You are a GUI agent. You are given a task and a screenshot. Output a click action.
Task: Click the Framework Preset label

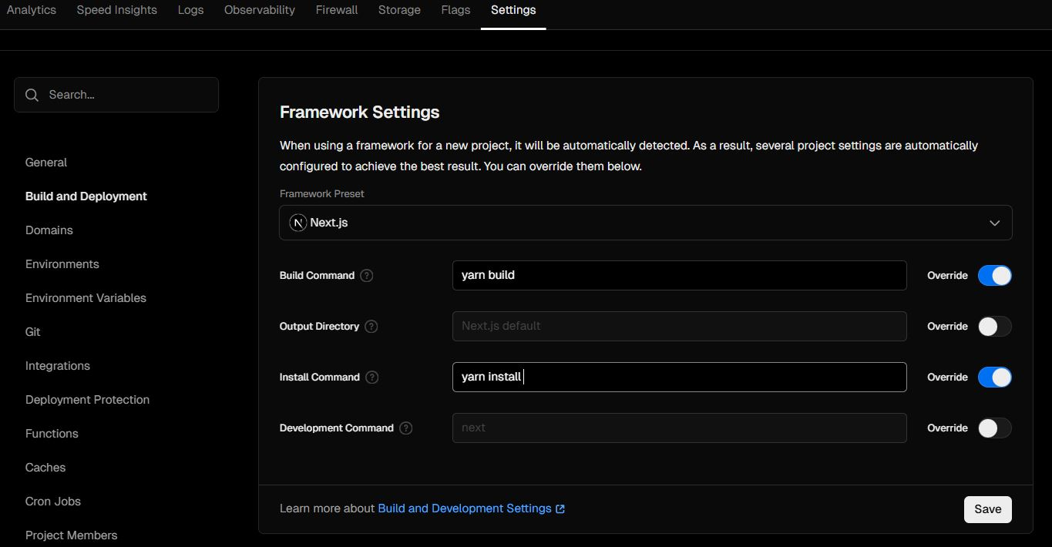[322, 194]
